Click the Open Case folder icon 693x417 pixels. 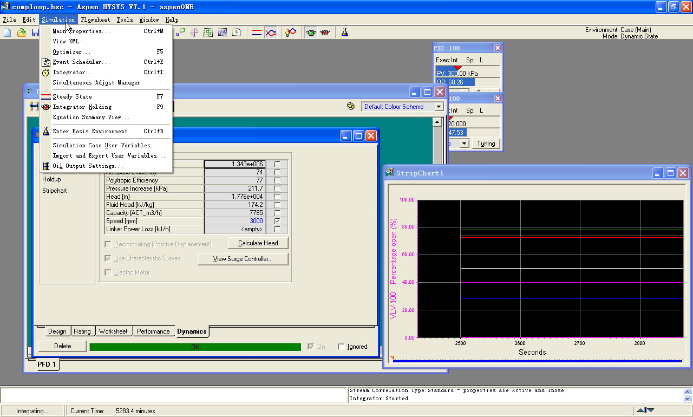tap(21, 32)
